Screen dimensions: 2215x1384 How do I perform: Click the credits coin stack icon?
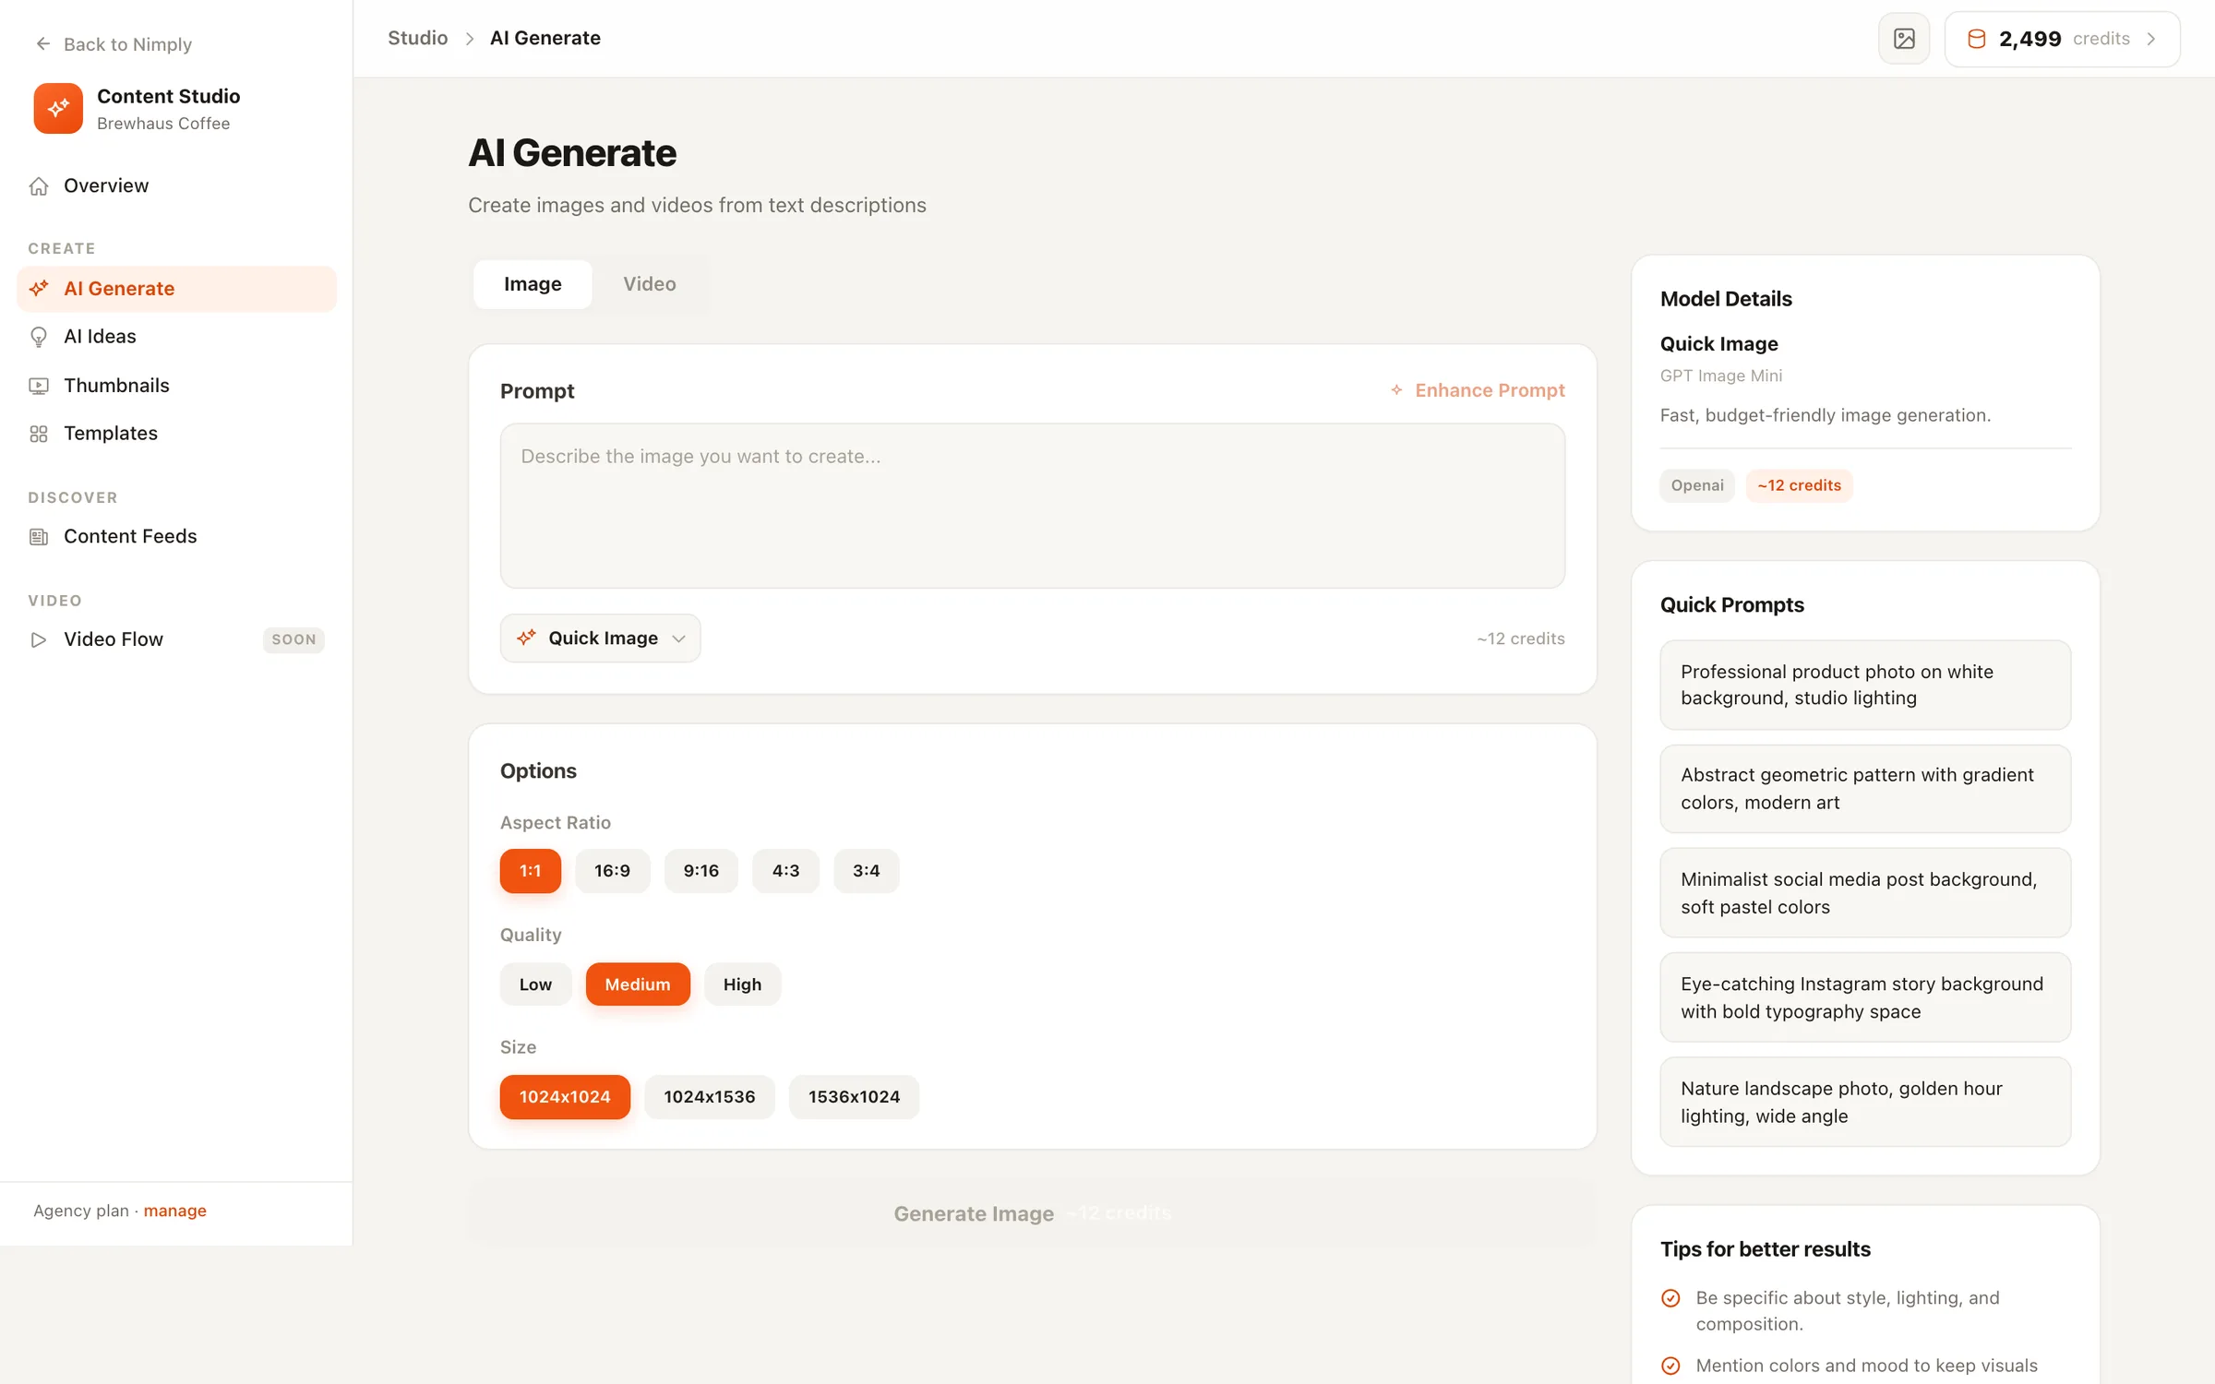[x=1976, y=39]
